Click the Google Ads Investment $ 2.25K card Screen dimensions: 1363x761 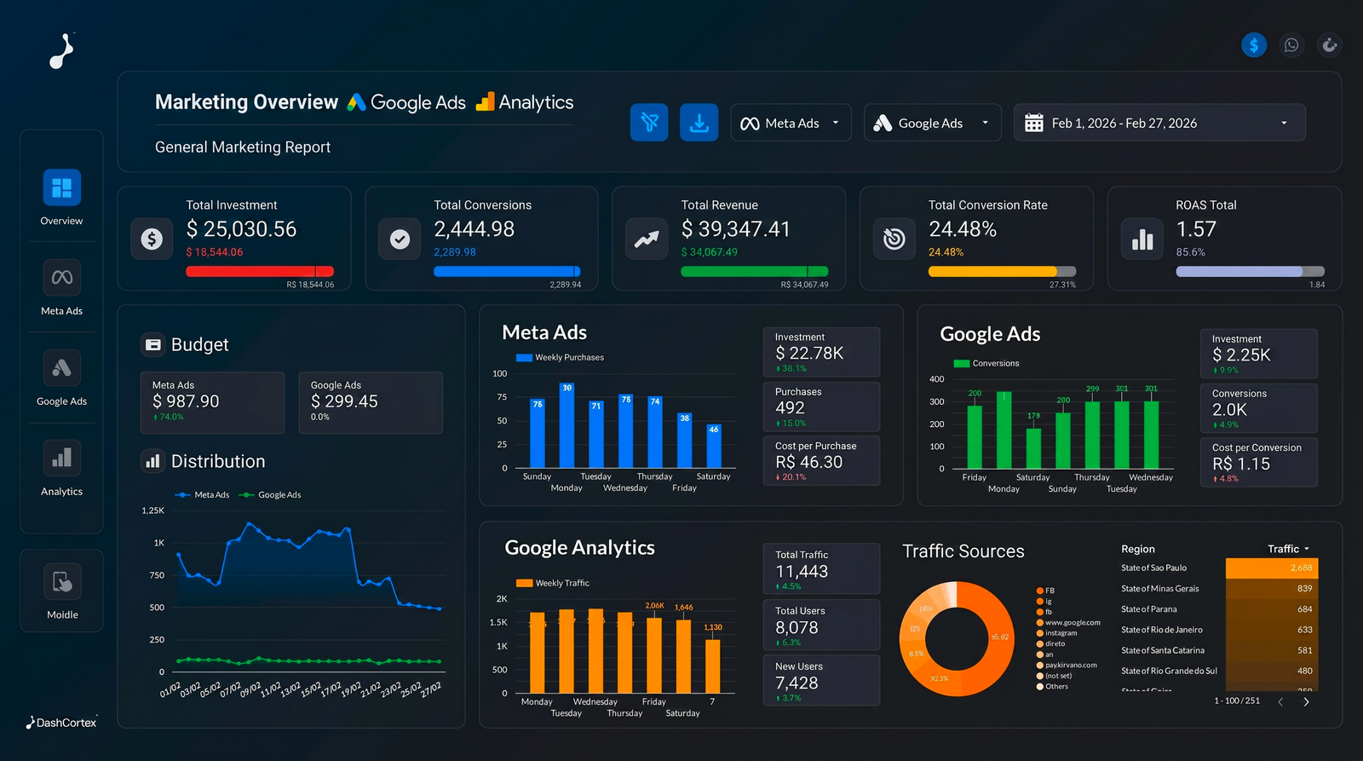(x=1259, y=354)
